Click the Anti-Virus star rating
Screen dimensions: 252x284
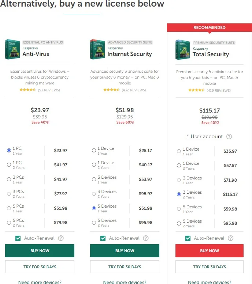tap(27, 90)
